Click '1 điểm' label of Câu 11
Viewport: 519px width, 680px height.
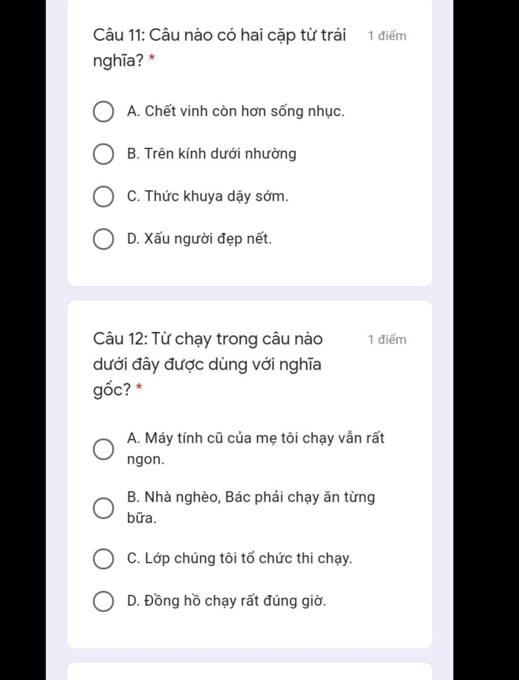[387, 36]
